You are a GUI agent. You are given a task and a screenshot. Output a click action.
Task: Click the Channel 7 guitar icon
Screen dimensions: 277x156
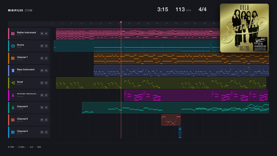point(13,58)
